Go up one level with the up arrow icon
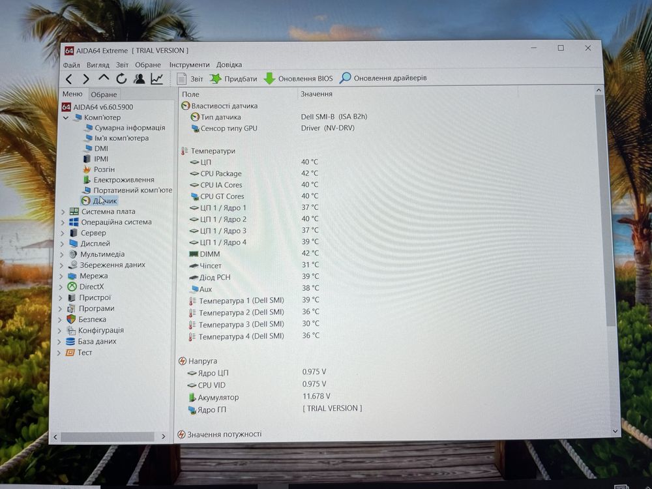The width and height of the screenshot is (652, 489). tap(104, 78)
